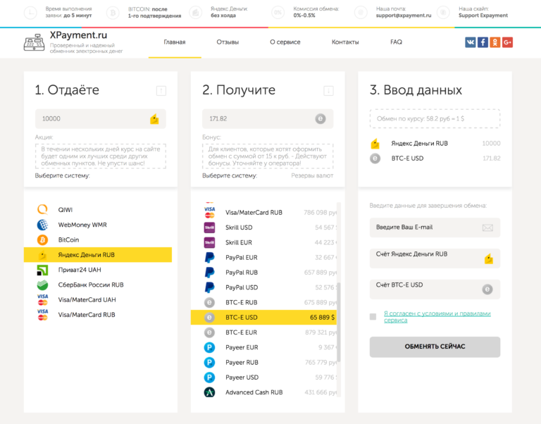Select BitCoin in the give list

98,239
